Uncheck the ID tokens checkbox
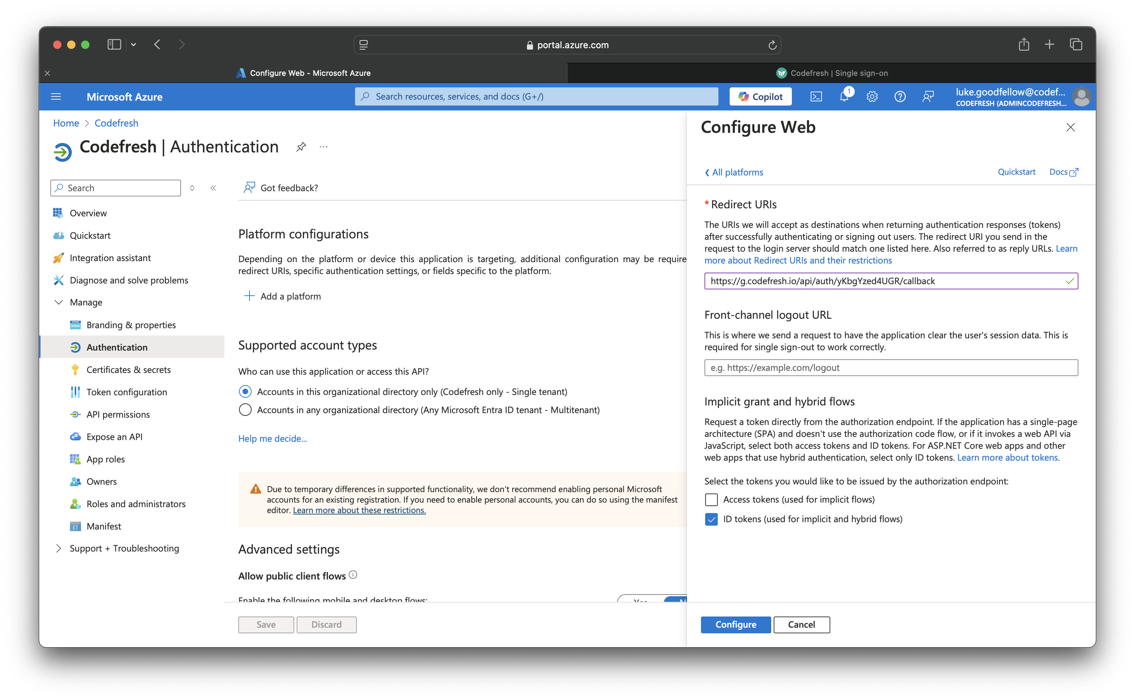1135x699 pixels. pos(711,519)
